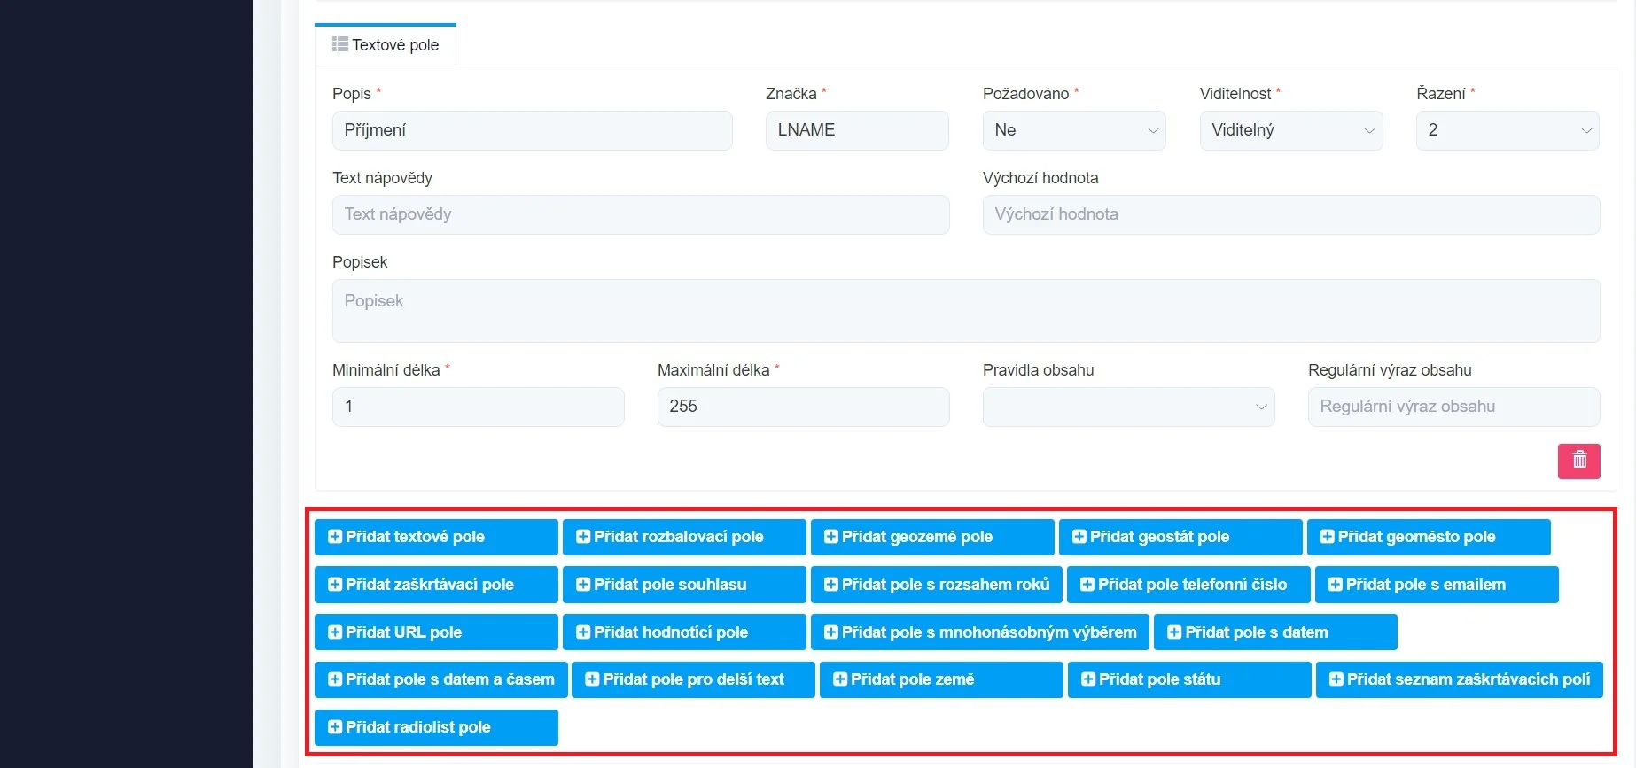This screenshot has width=1636, height=768.
Task: Click plus icon on Přidat hodnotící pole
Action: pos(583,632)
